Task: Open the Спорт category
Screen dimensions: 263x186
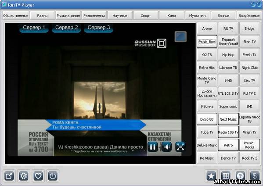Action: (x=146, y=16)
